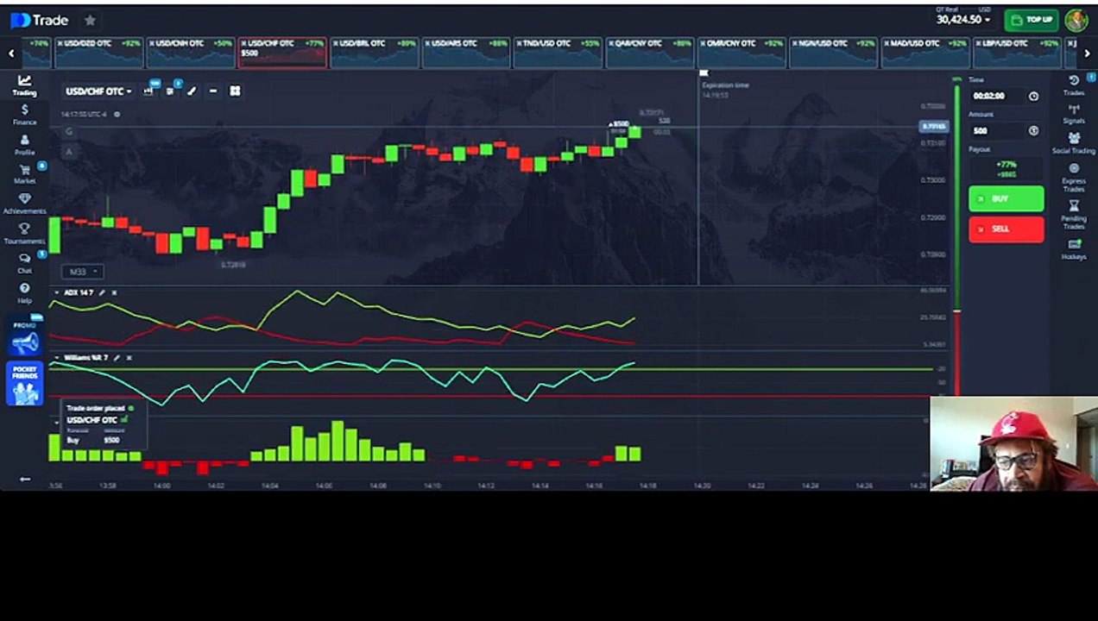The width and height of the screenshot is (1098, 621).
Task: Switch to the USD/ARS OTC tab
Action: (466, 52)
